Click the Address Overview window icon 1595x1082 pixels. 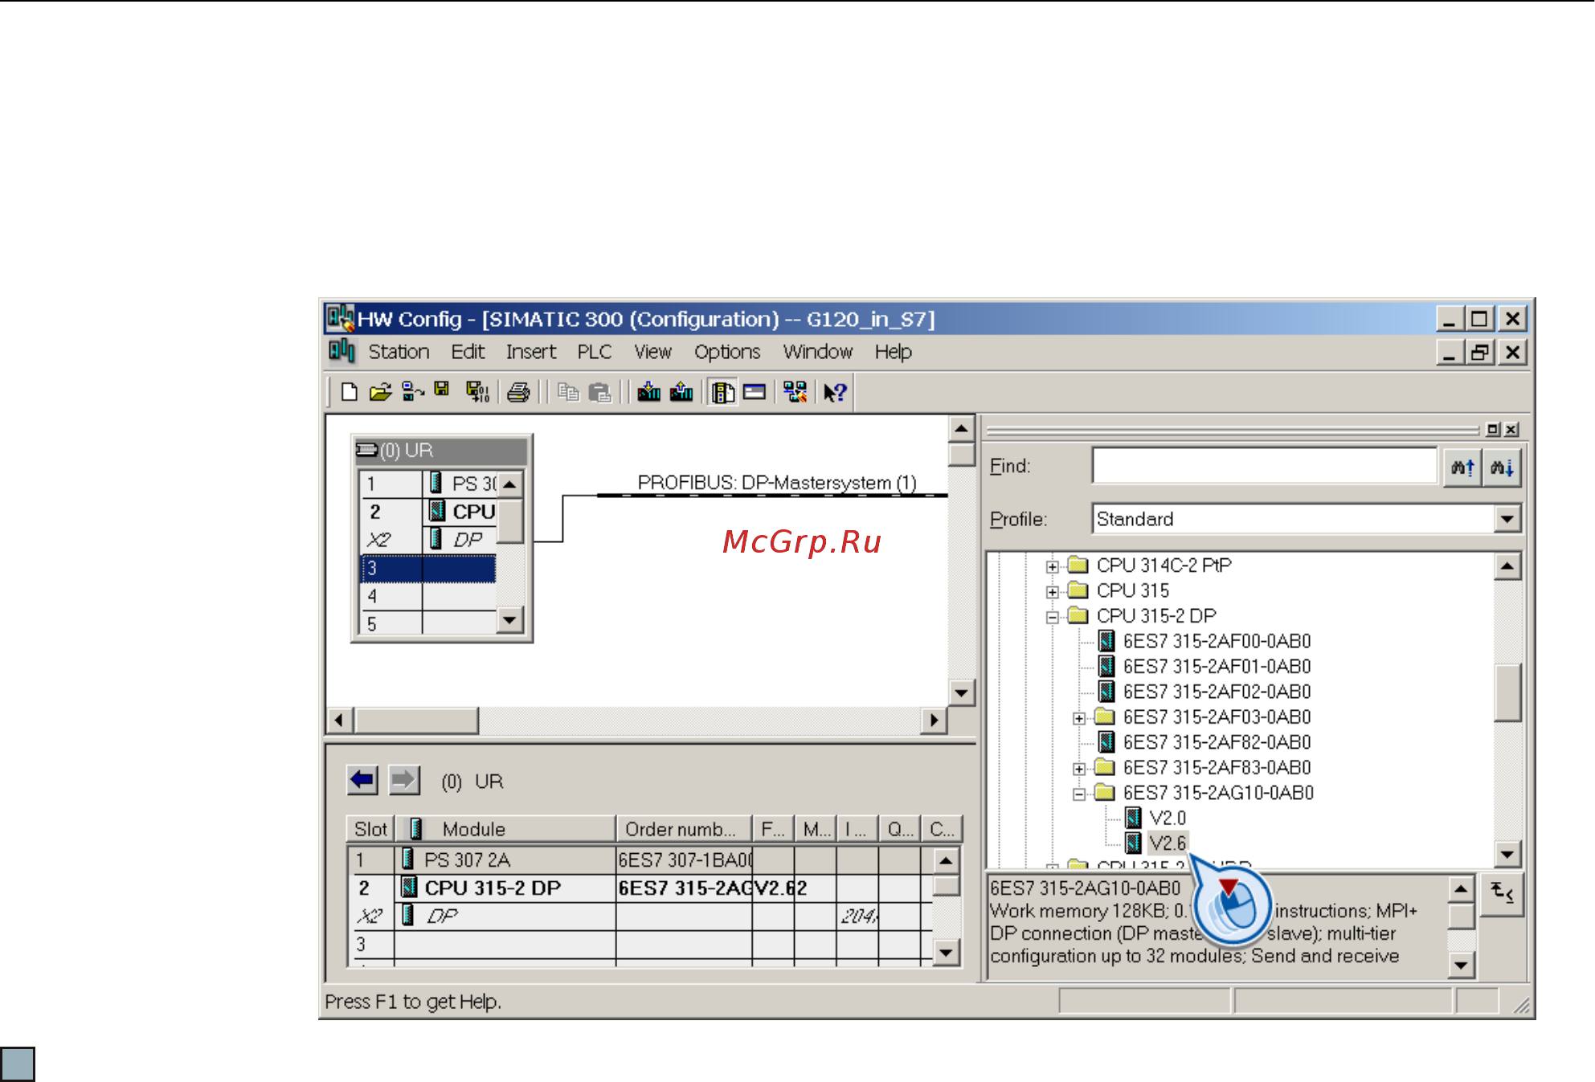click(755, 392)
